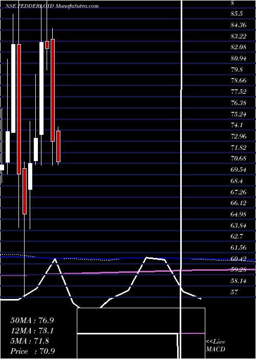This screenshot has width=256, height=359.
Task: Click the 59.28 price axis label
Action: pyautogui.click(x=239, y=270)
